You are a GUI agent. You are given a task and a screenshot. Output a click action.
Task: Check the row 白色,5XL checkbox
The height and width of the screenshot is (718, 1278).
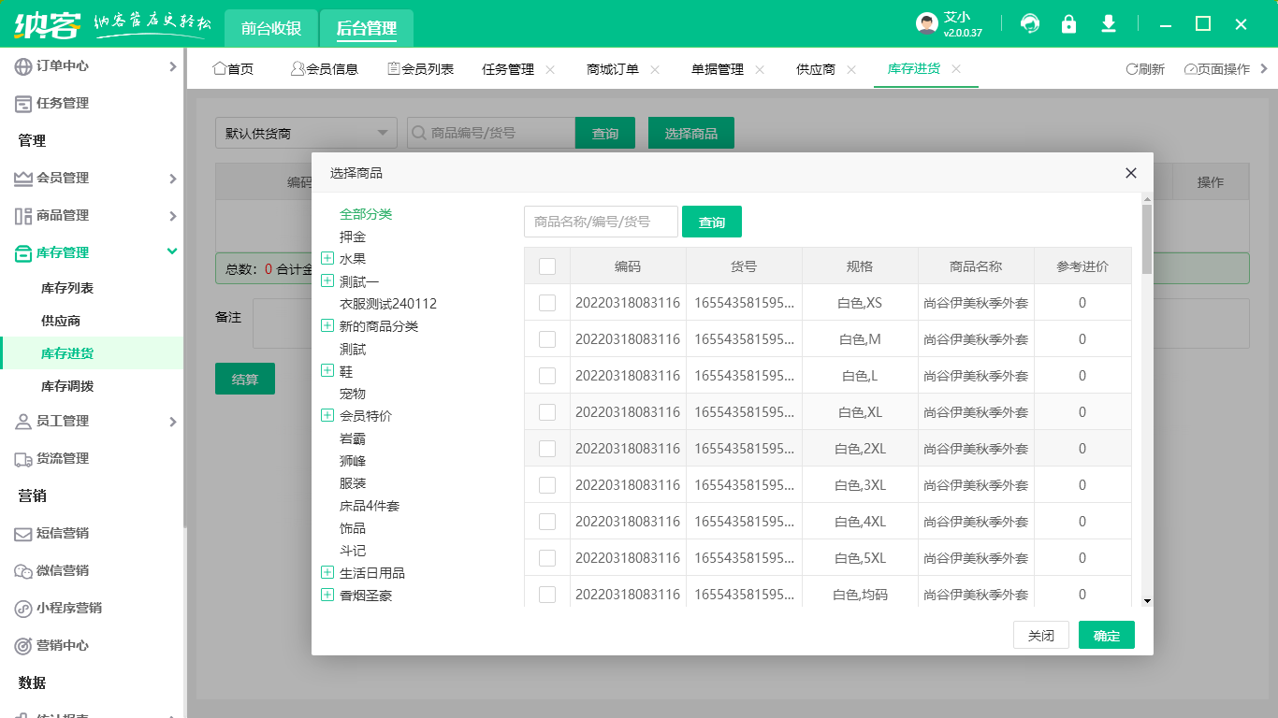click(547, 558)
